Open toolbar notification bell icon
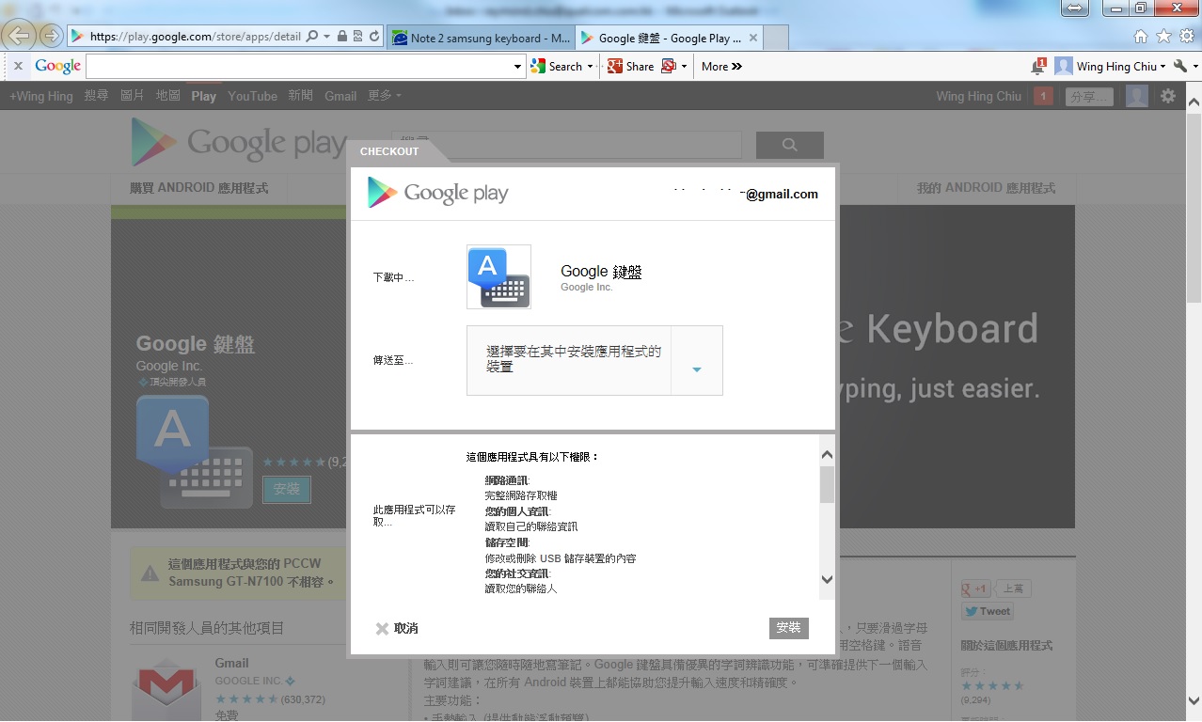1202x722 pixels. 1038,67
